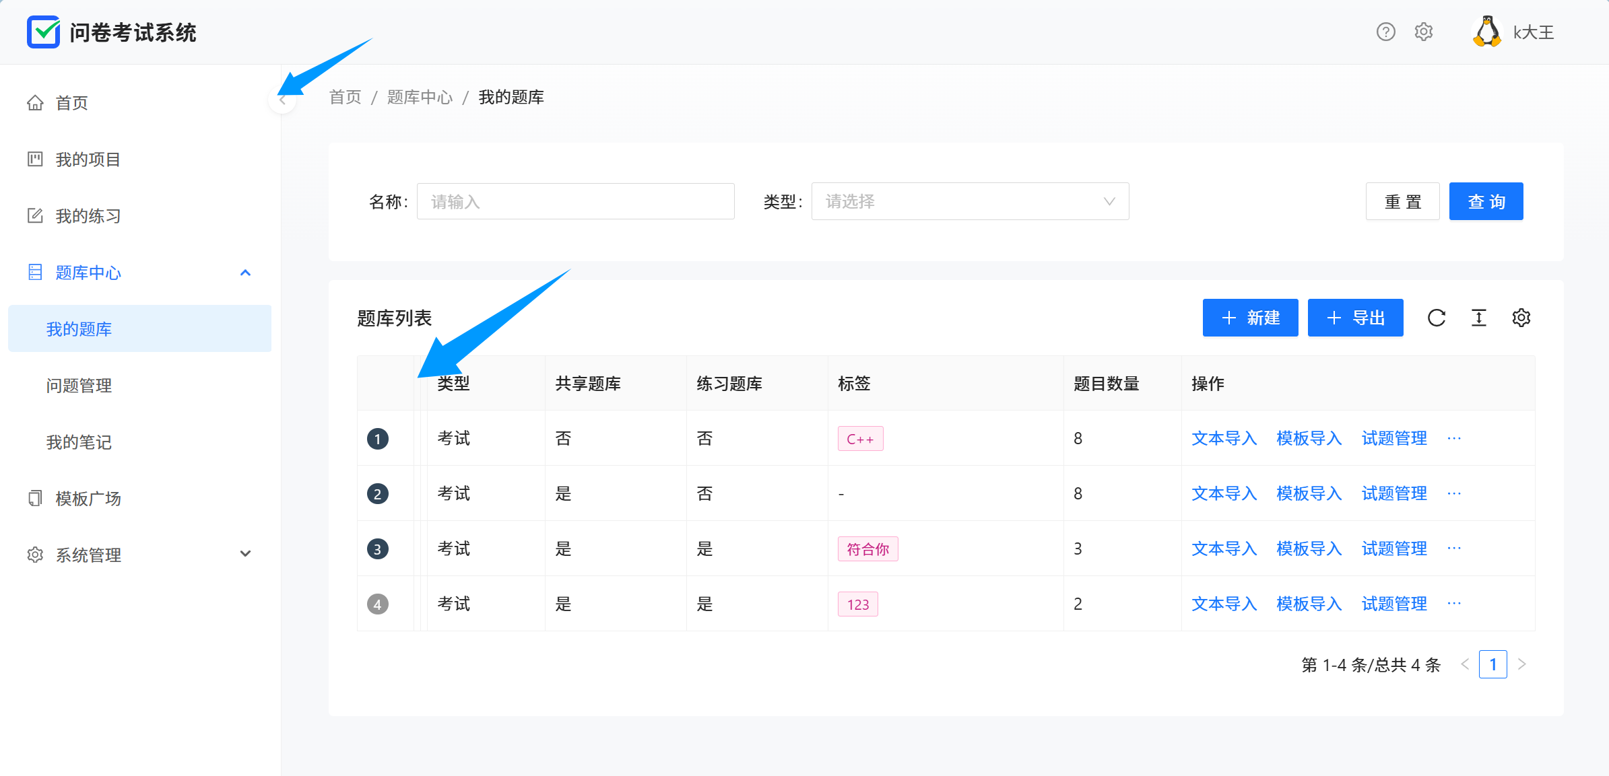The width and height of the screenshot is (1609, 776).
Task: Refresh the question bank list
Action: [x=1436, y=318]
